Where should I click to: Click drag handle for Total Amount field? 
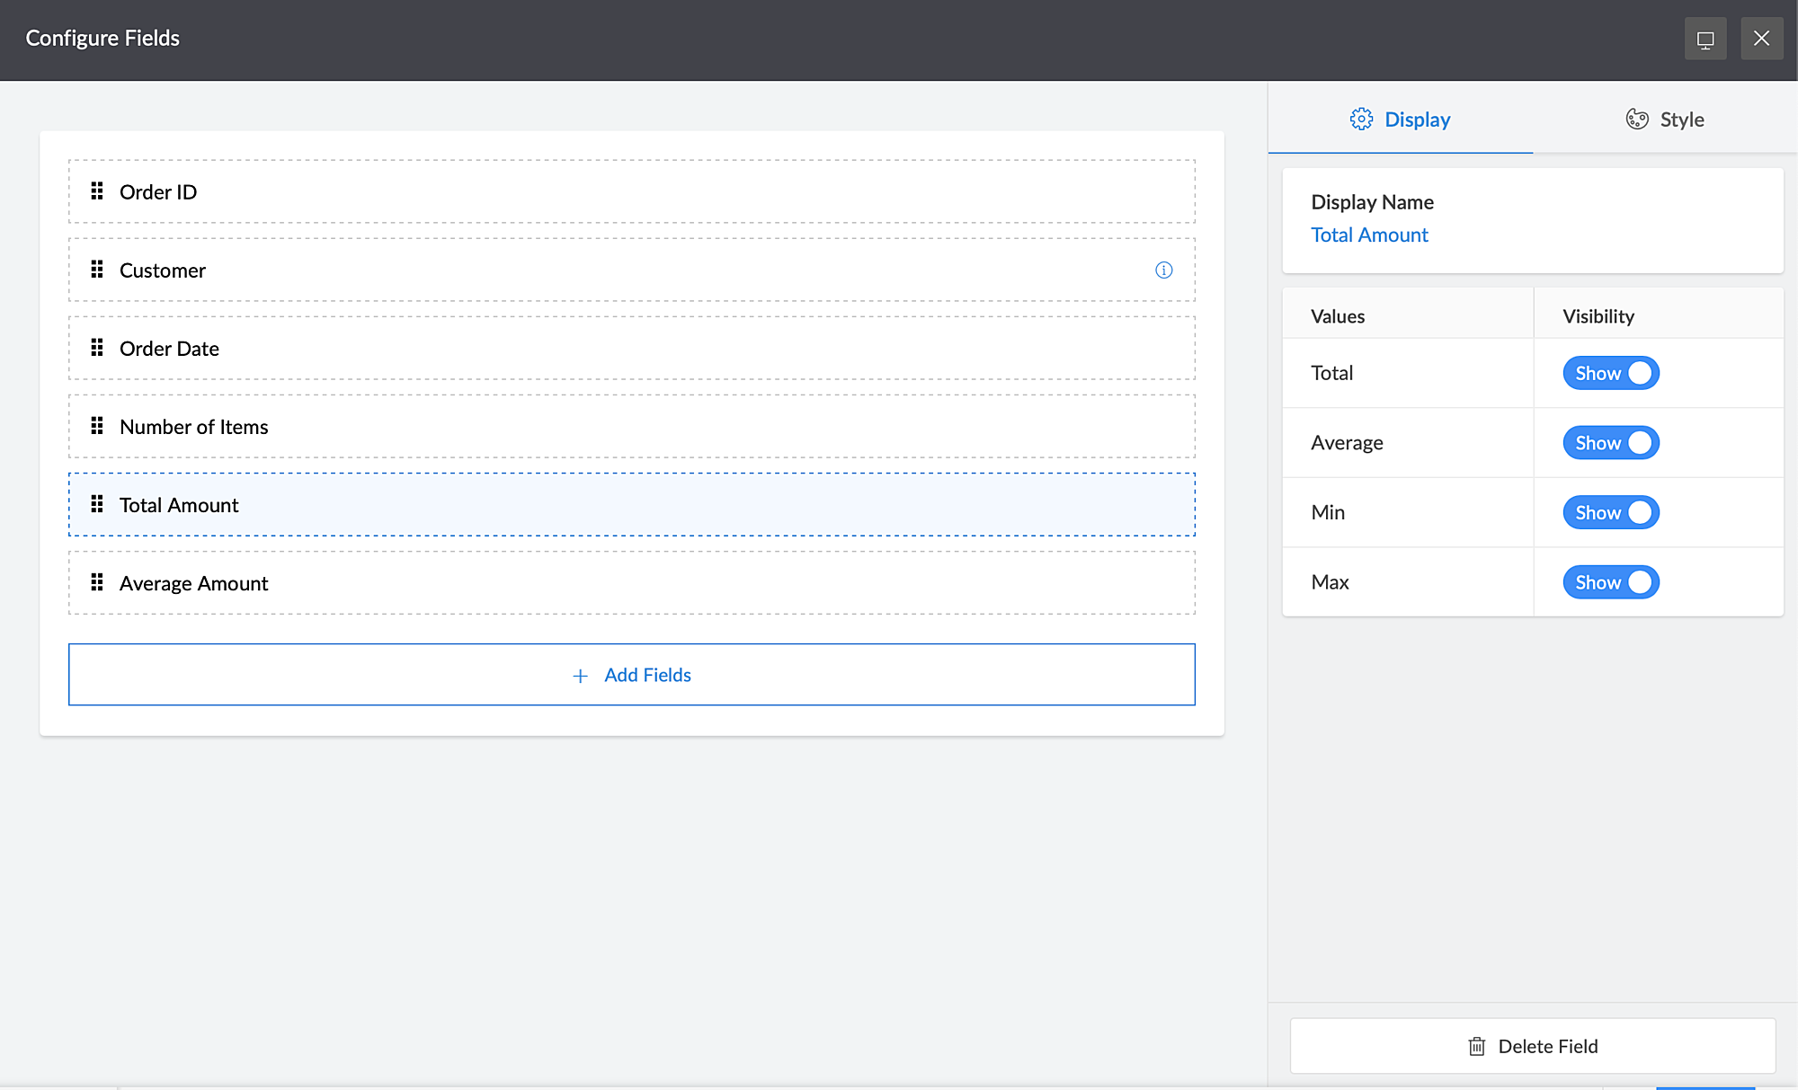coord(97,504)
